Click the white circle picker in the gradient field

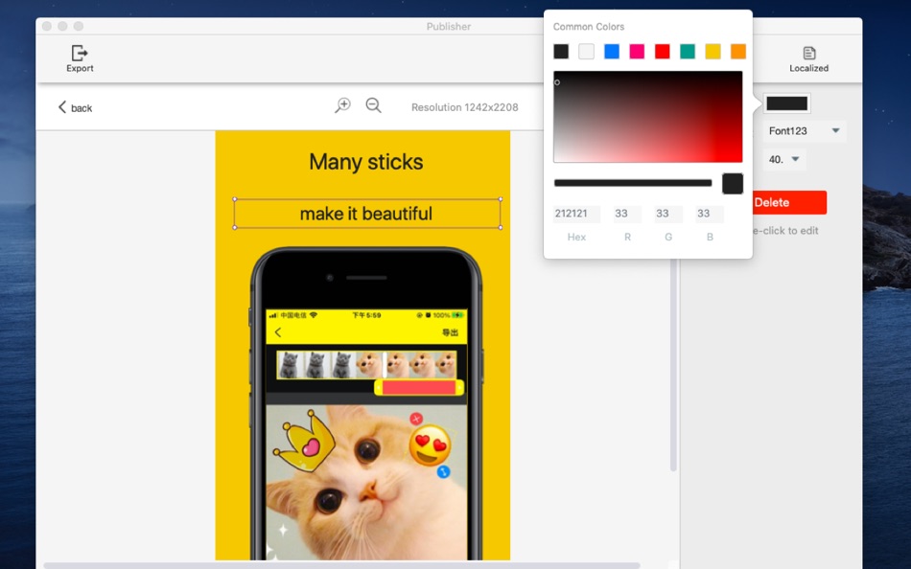[x=557, y=82]
